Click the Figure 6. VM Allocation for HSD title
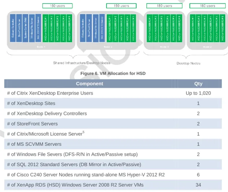The image size is (228, 192). (113, 73)
